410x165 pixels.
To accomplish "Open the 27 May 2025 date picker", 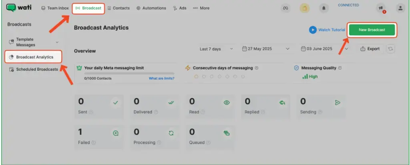I will point(266,49).
